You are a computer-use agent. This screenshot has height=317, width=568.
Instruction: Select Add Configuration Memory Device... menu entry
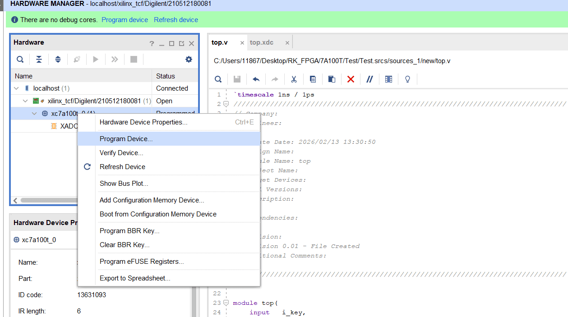click(x=152, y=200)
